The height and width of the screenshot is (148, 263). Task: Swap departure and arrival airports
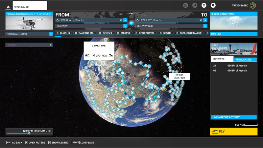131,23
